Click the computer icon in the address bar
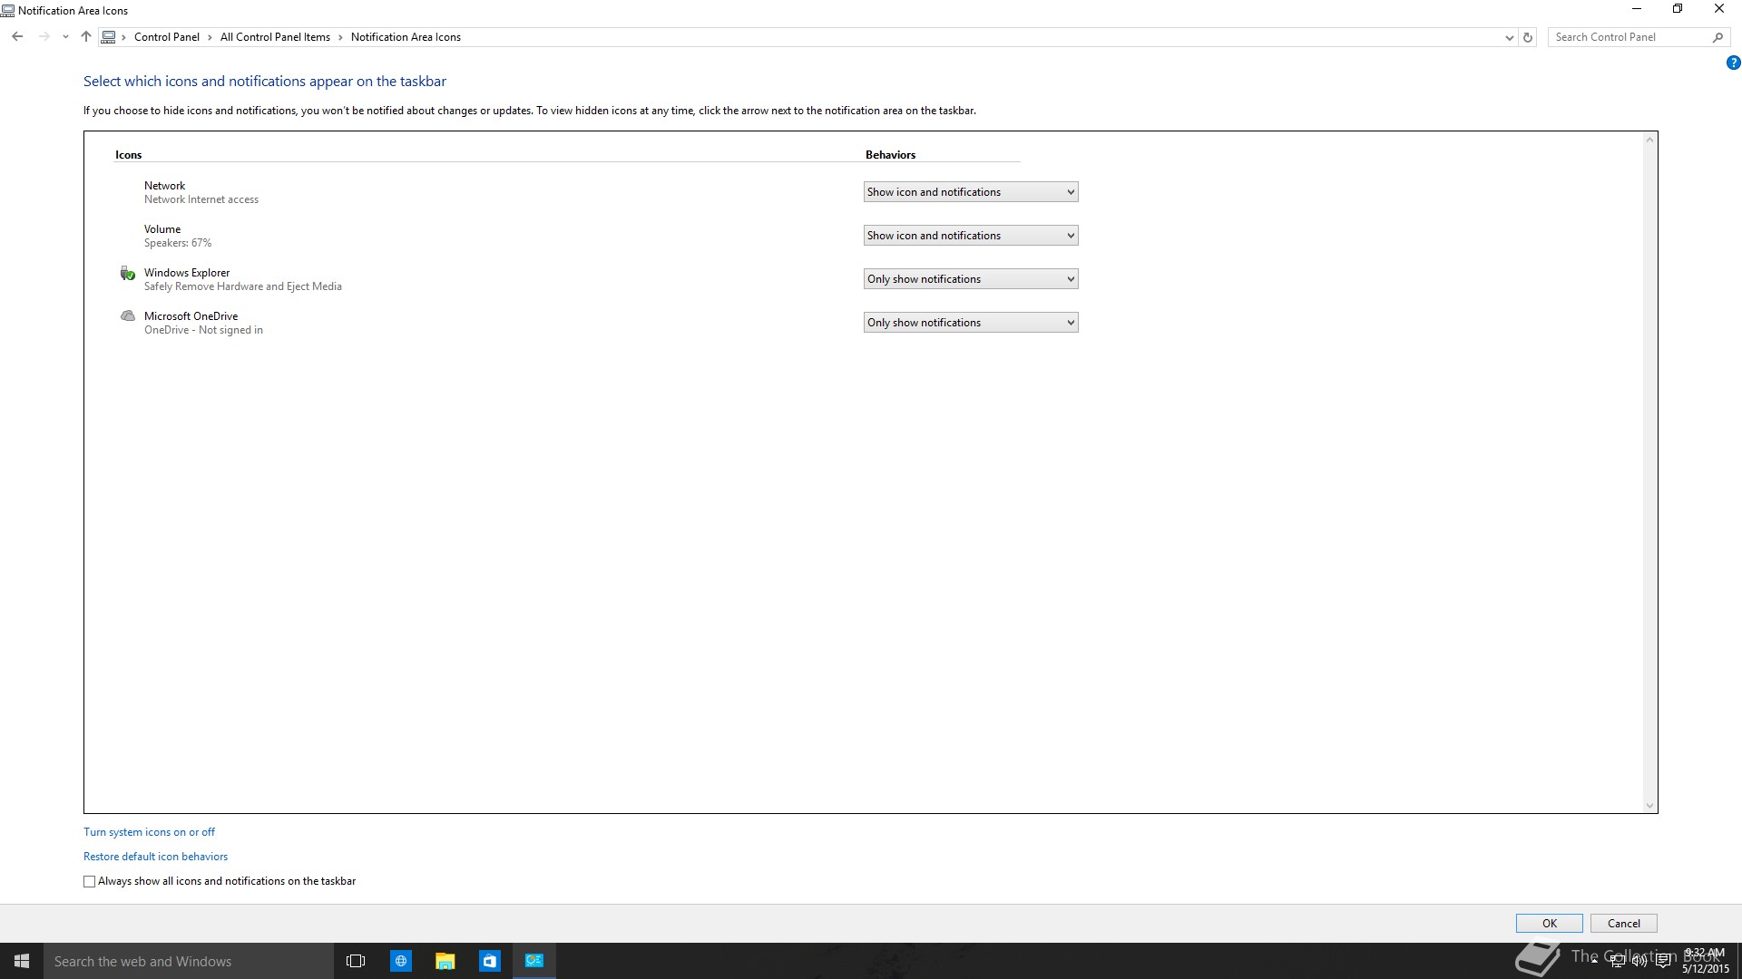 (109, 37)
